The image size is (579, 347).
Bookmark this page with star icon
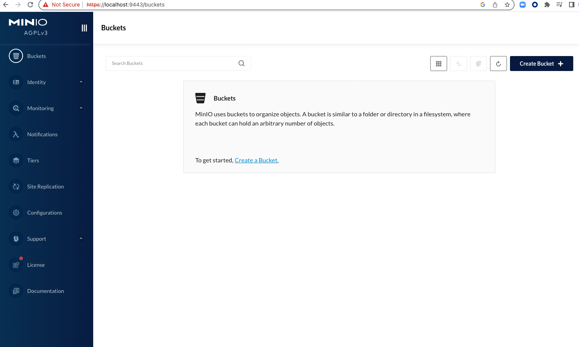pyautogui.click(x=507, y=5)
